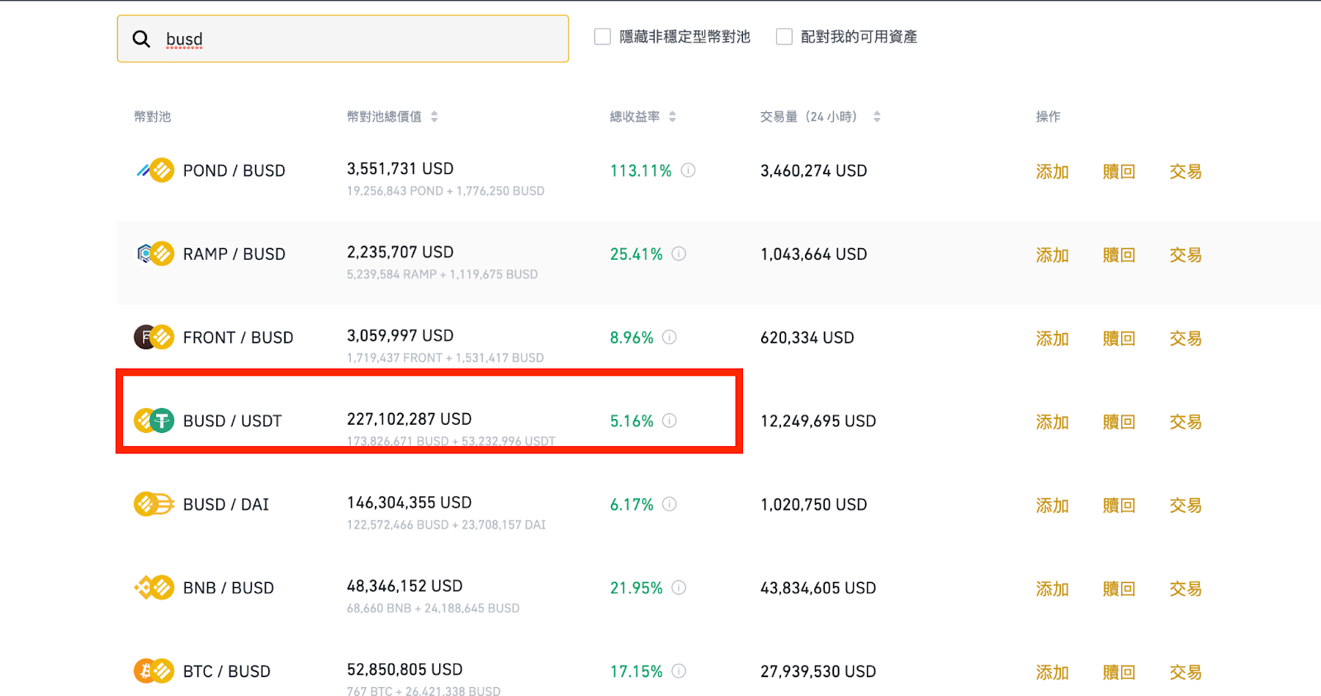Add liquidity to POND / BUSD pool
1321x696 pixels.
(1053, 172)
